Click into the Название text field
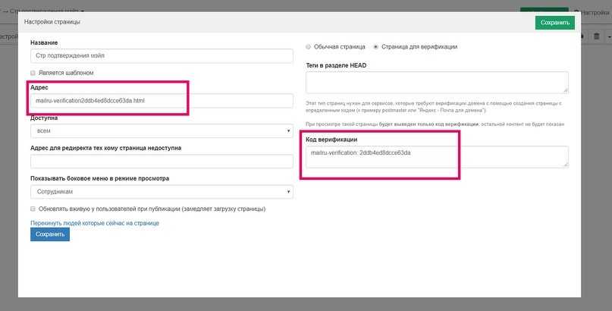612x311 pixels. click(x=162, y=56)
